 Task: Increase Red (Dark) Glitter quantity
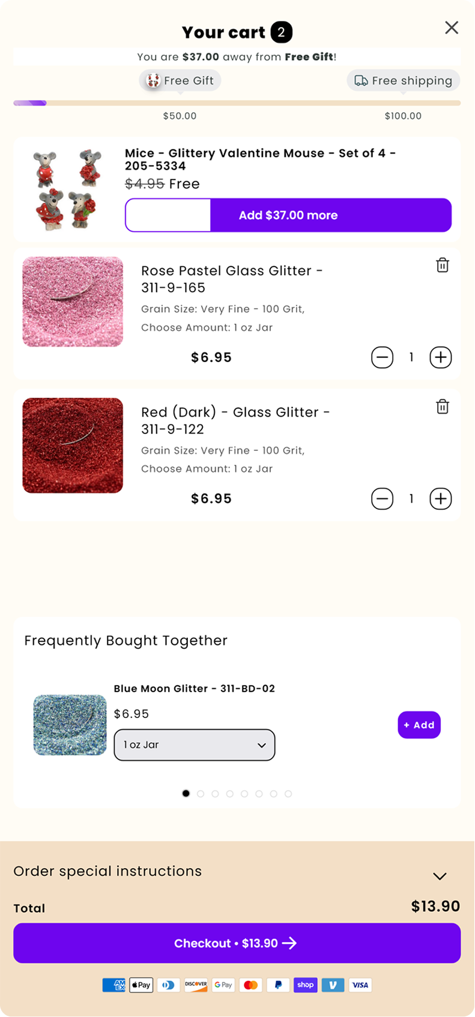(x=441, y=499)
